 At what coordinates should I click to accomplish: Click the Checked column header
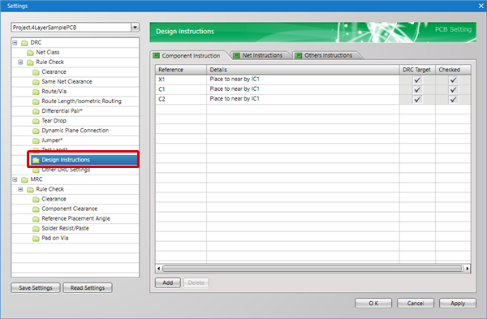tap(453, 70)
